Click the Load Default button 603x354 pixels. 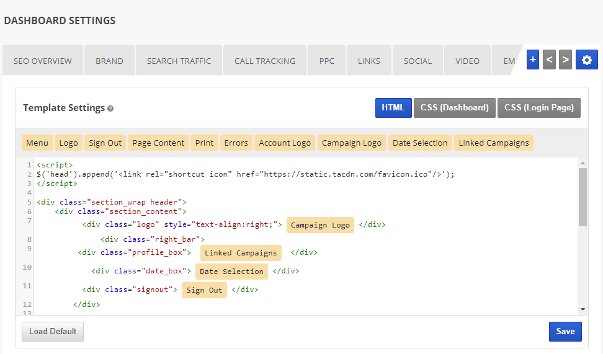(53, 332)
